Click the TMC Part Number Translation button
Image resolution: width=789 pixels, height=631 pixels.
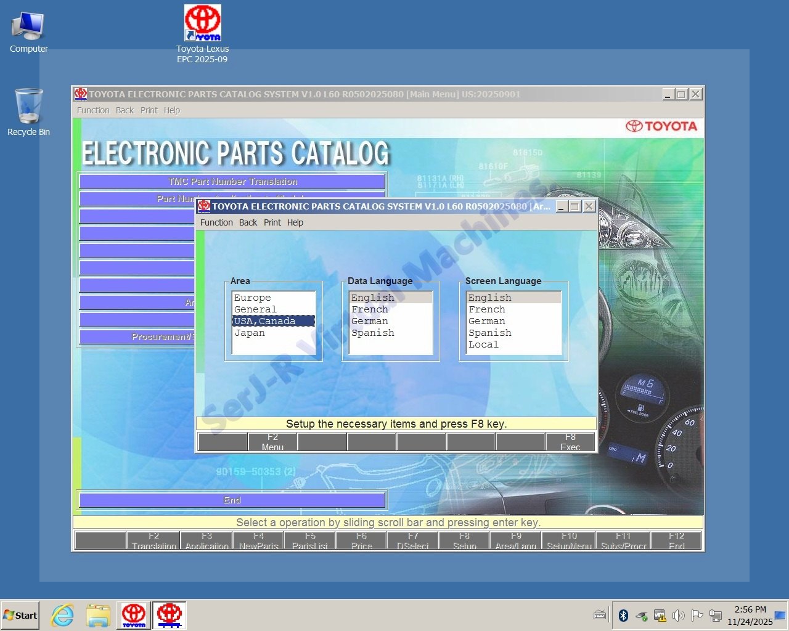(232, 181)
